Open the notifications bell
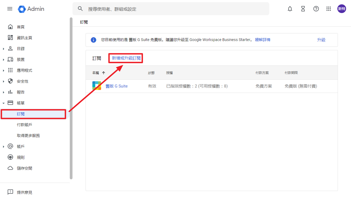The height and width of the screenshot is (197, 351). [290, 9]
